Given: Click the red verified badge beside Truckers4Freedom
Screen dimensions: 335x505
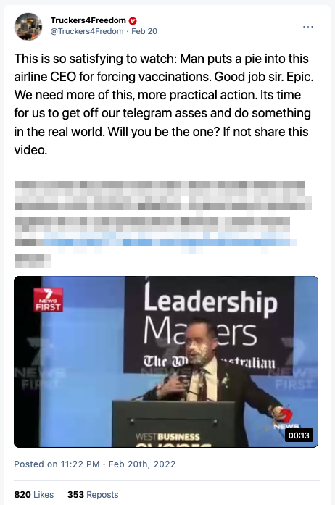Looking at the screenshot, I should 133,21.
